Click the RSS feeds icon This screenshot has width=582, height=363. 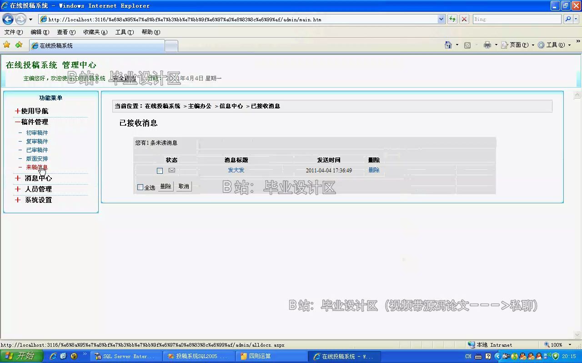[x=467, y=45]
